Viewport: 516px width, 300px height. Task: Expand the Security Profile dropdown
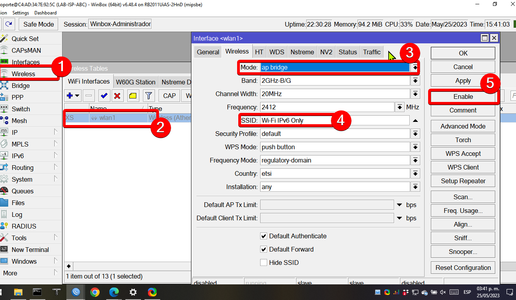tap(415, 134)
